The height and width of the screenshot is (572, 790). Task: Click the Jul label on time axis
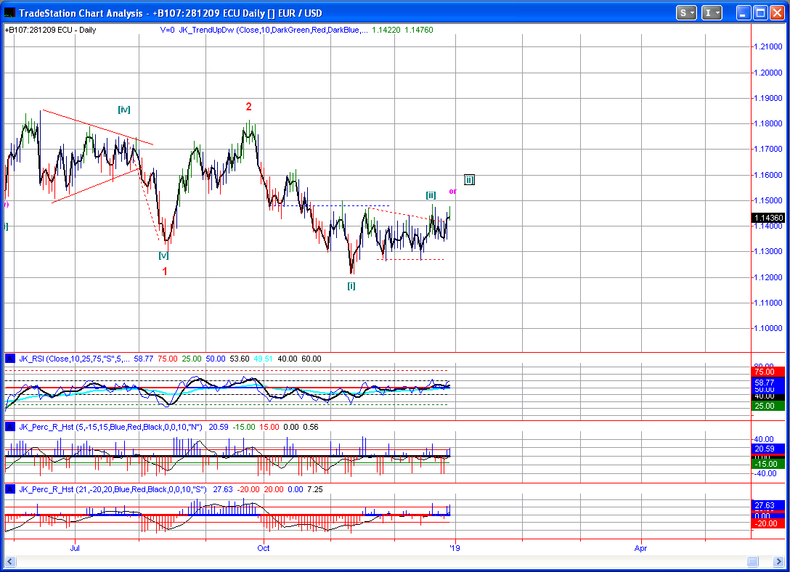point(75,548)
